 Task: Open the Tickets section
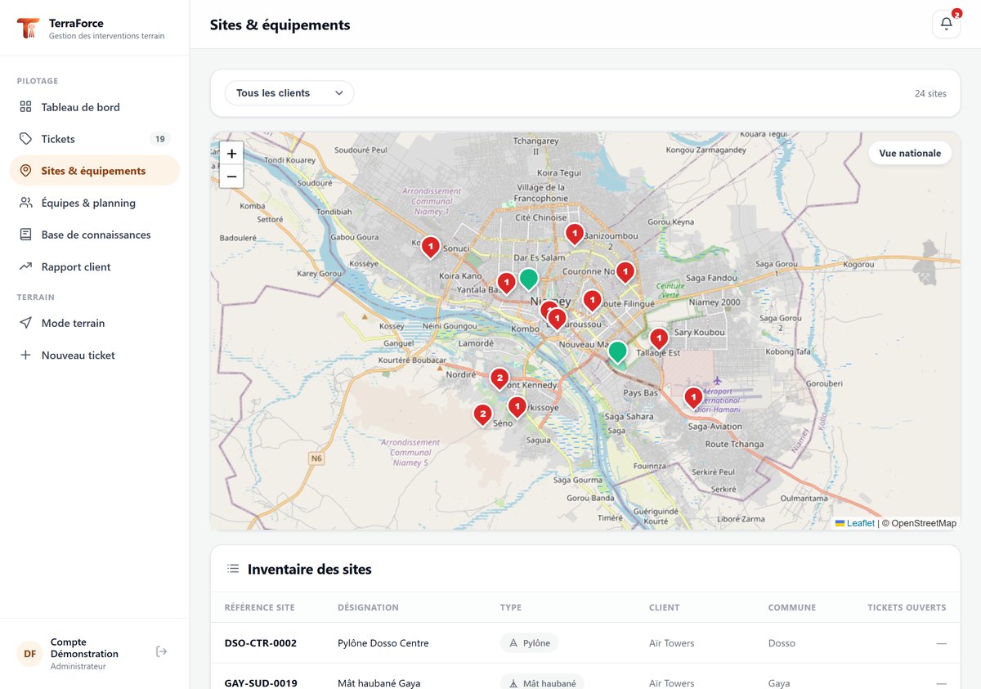point(94,139)
